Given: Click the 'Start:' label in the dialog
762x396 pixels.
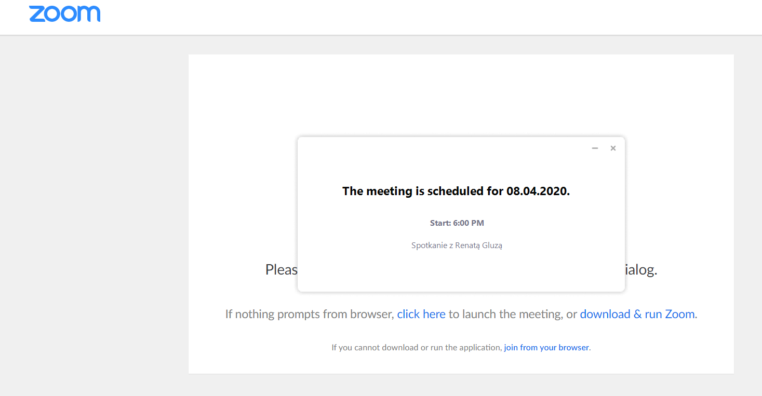Looking at the screenshot, I should (440, 223).
